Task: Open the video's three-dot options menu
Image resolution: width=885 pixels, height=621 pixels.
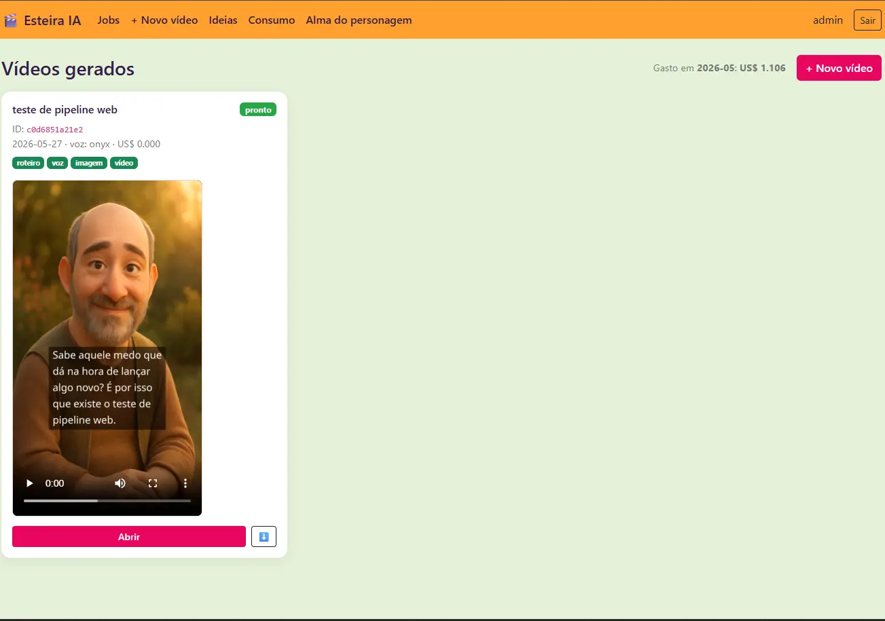Action: coord(185,483)
